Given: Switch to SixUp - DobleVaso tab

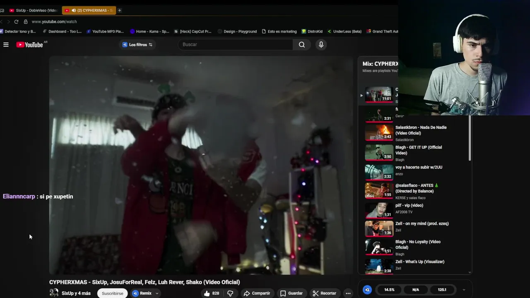Looking at the screenshot, I should tap(33, 10).
